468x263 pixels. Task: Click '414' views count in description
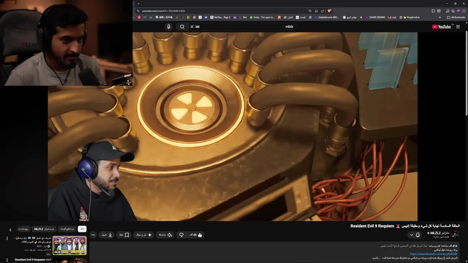point(455,246)
